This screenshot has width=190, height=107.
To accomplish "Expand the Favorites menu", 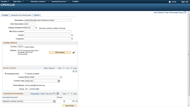I will (5, 1).
